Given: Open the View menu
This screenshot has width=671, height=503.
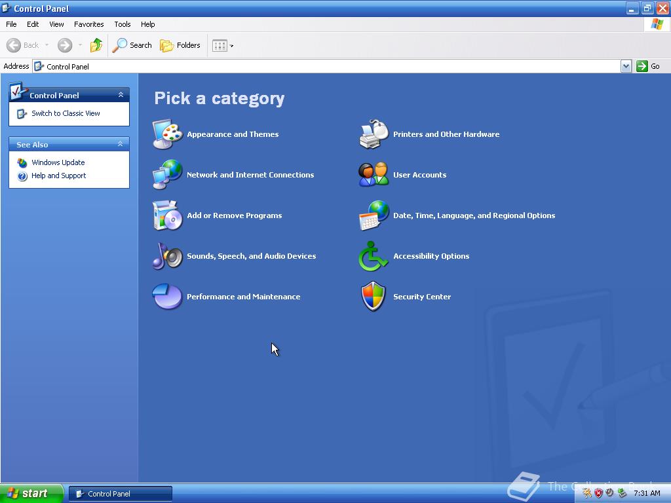Looking at the screenshot, I should point(56,24).
